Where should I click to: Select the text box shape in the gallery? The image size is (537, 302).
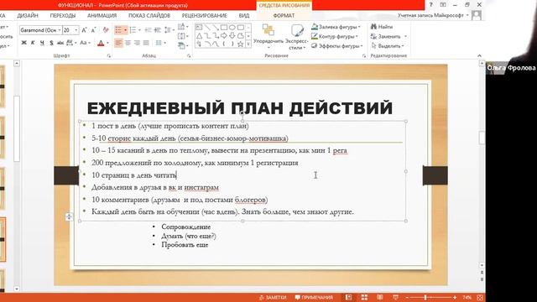199,28
